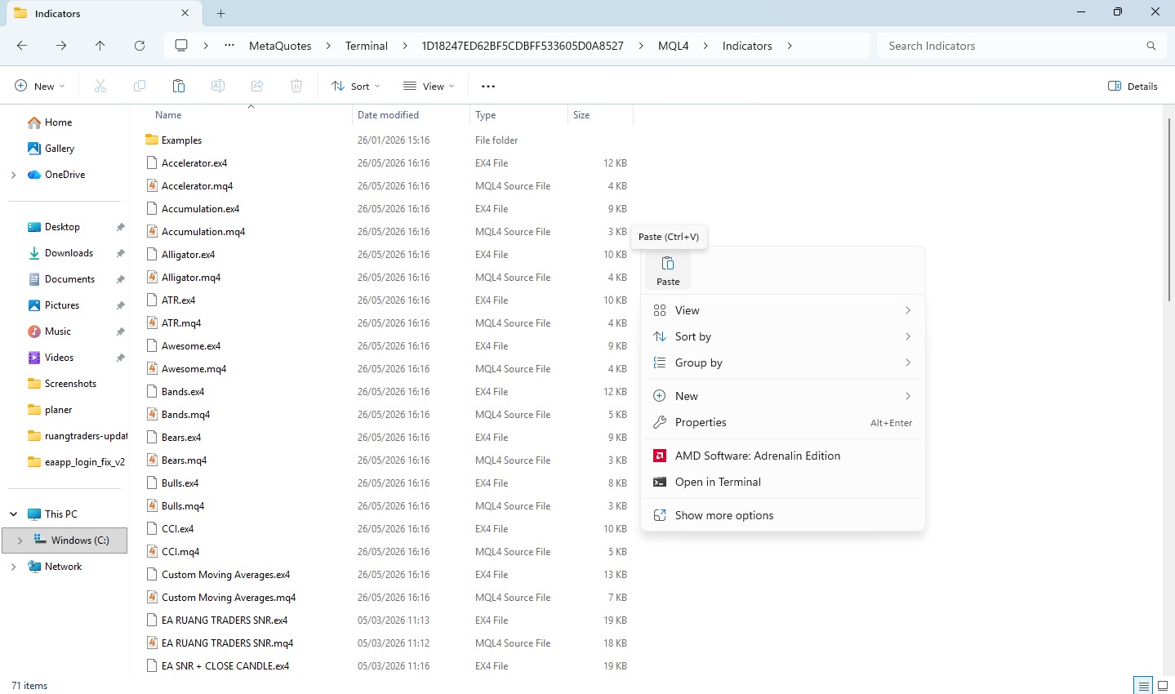The width and height of the screenshot is (1175, 694).
Task: Click the search magnifier icon
Action: pyautogui.click(x=1151, y=46)
